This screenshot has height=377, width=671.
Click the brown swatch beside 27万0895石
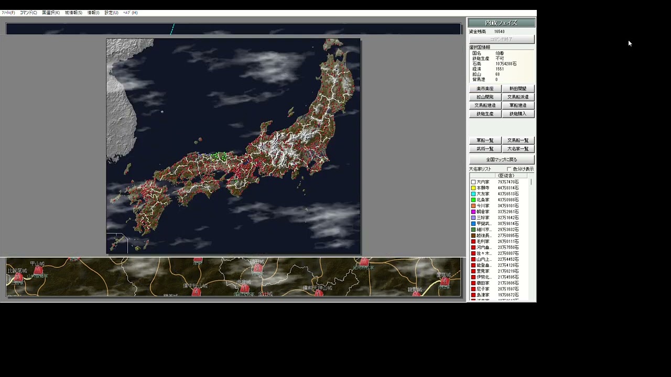click(x=473, y=236)
